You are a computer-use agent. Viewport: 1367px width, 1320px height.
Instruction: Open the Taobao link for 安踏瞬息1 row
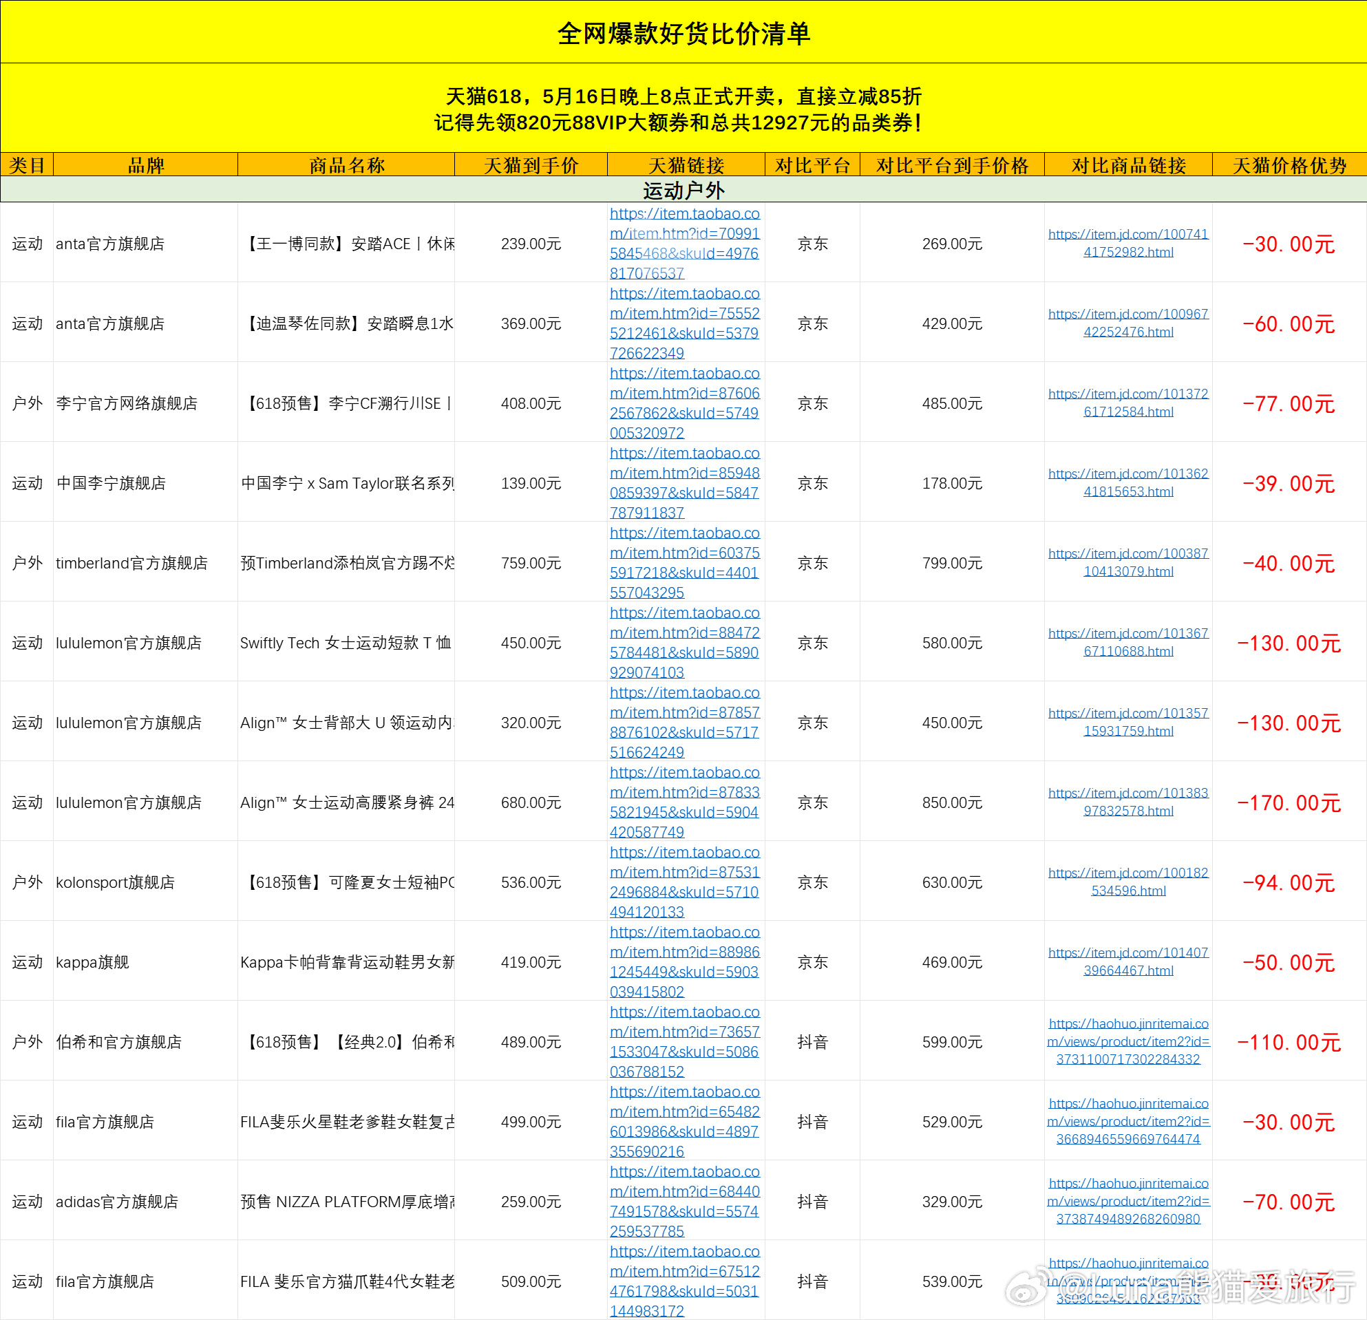pyautogui.click(x=685, y=323)
